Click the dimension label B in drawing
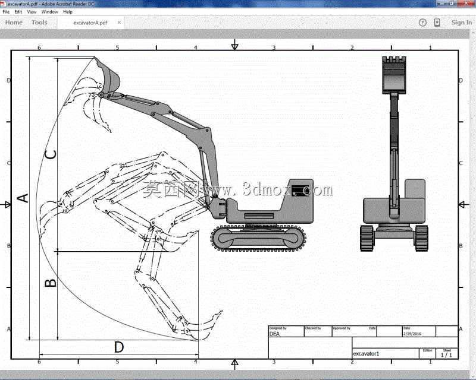The height and width of the screenshot is (380, 476). coord(51,283)
